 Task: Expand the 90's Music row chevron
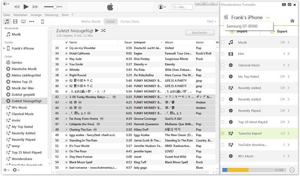tap(288, 156)
